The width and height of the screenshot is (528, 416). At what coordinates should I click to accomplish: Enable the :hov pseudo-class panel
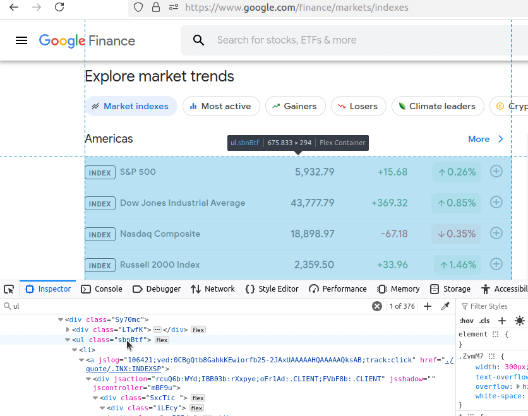466,321
